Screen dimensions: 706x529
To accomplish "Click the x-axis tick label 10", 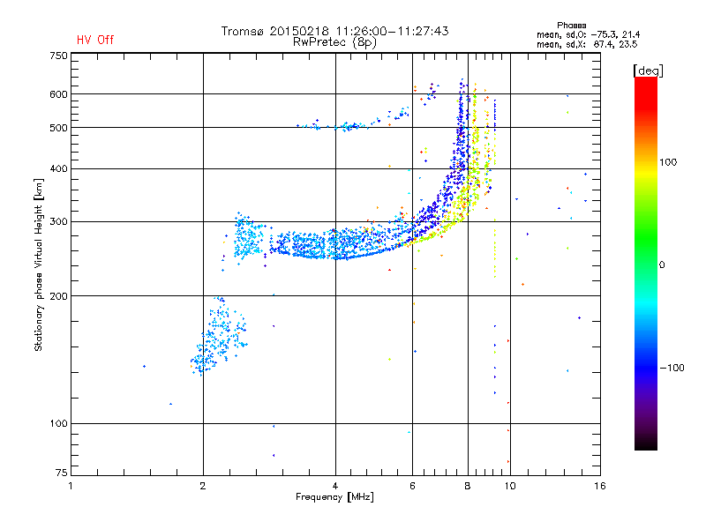I will (510, 486).
